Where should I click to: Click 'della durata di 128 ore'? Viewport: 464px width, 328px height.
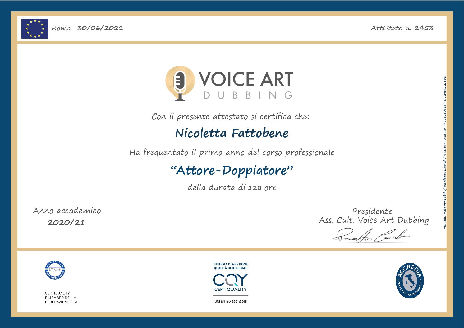click(x=232, y=188)
